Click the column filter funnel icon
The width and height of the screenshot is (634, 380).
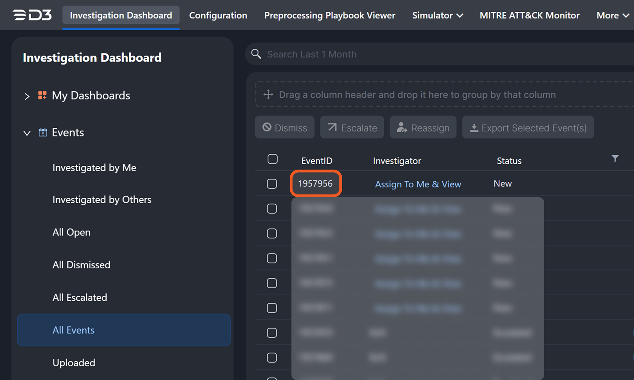coord(615,159)
